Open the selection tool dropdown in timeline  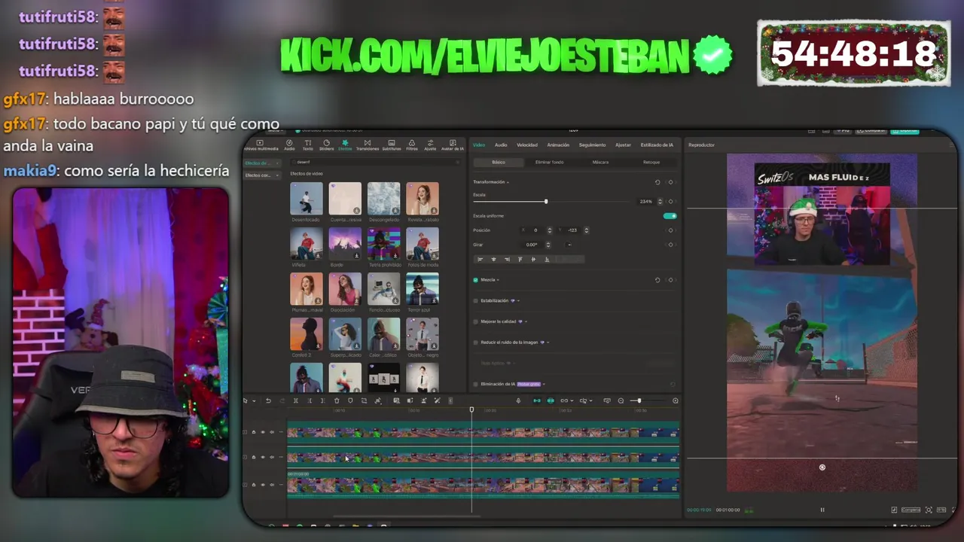pyautogui.click(x=254, y=400)
